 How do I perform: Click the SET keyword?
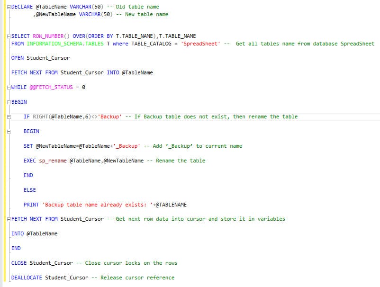(28, 146)
